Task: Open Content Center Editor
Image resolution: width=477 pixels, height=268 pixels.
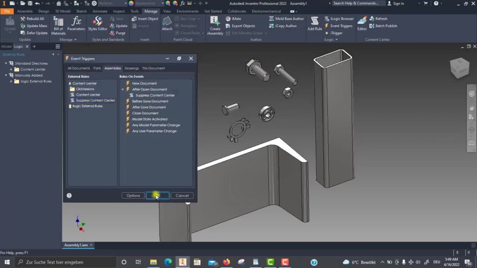Action: coord(362,24)
